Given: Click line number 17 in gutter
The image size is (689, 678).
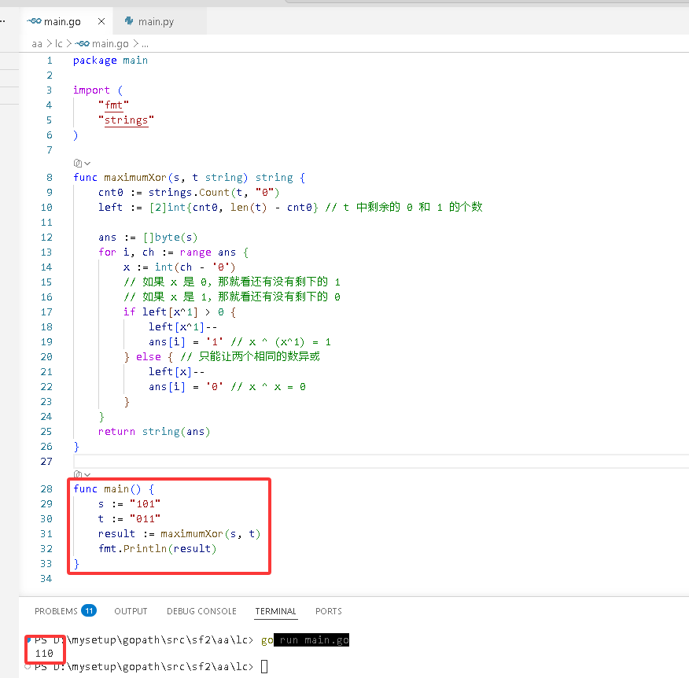Looking at the screenshot, I should pos(46,312).
